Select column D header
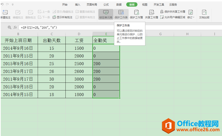 pyautogui.click(x=79, y=34)
